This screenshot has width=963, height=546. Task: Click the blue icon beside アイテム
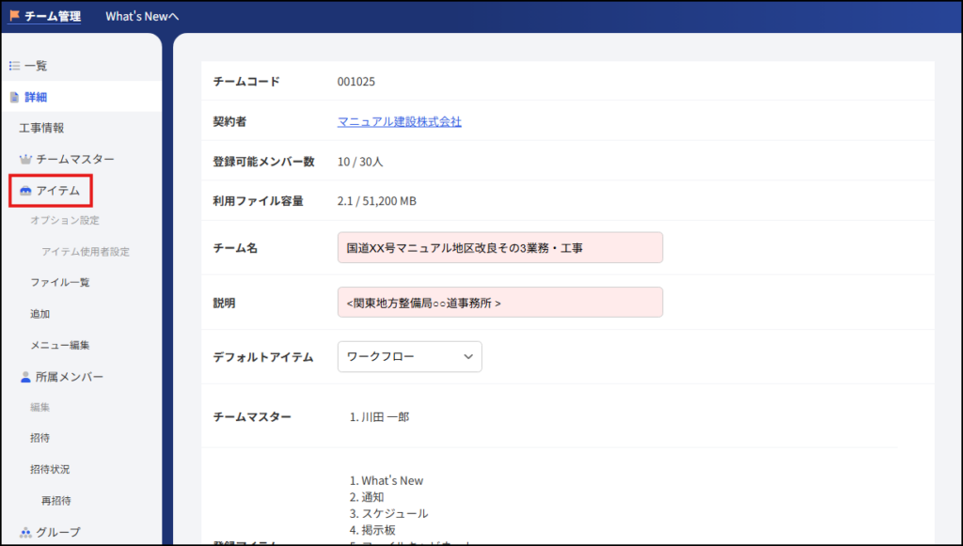pyautogui.click(x=25, y=191)
